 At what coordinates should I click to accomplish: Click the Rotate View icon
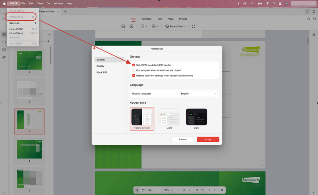[x=167, y=26]
